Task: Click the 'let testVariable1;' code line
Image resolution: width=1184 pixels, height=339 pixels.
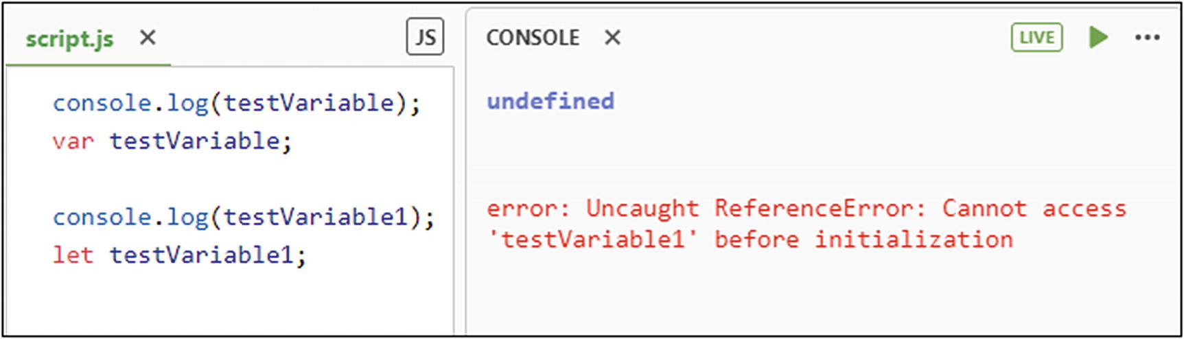Action: (x=179, y=255)
